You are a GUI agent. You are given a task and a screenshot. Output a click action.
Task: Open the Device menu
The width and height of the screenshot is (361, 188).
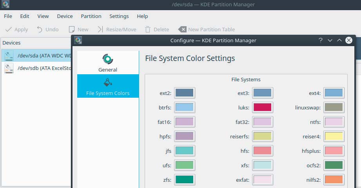click(65, 16)
